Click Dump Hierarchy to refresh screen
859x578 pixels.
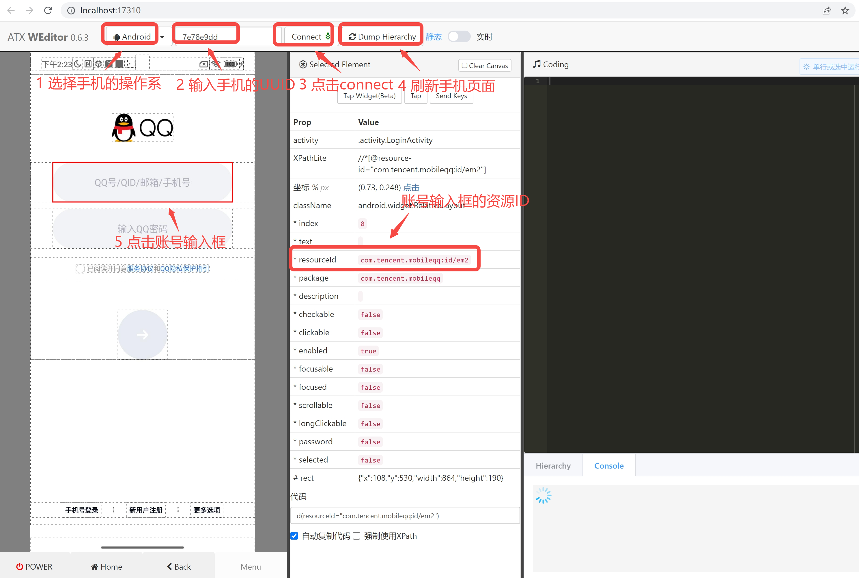382,36
